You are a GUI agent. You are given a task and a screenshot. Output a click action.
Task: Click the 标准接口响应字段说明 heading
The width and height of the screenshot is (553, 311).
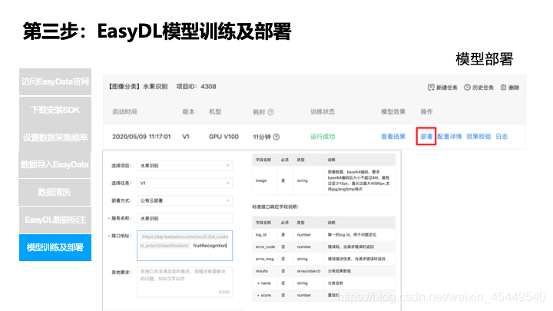275,207
